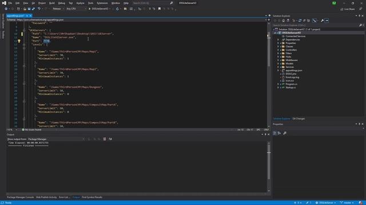Click the Clear All output icon
Image resolution: width=366 pixels, height=205 pixels.
pos(105,139)
